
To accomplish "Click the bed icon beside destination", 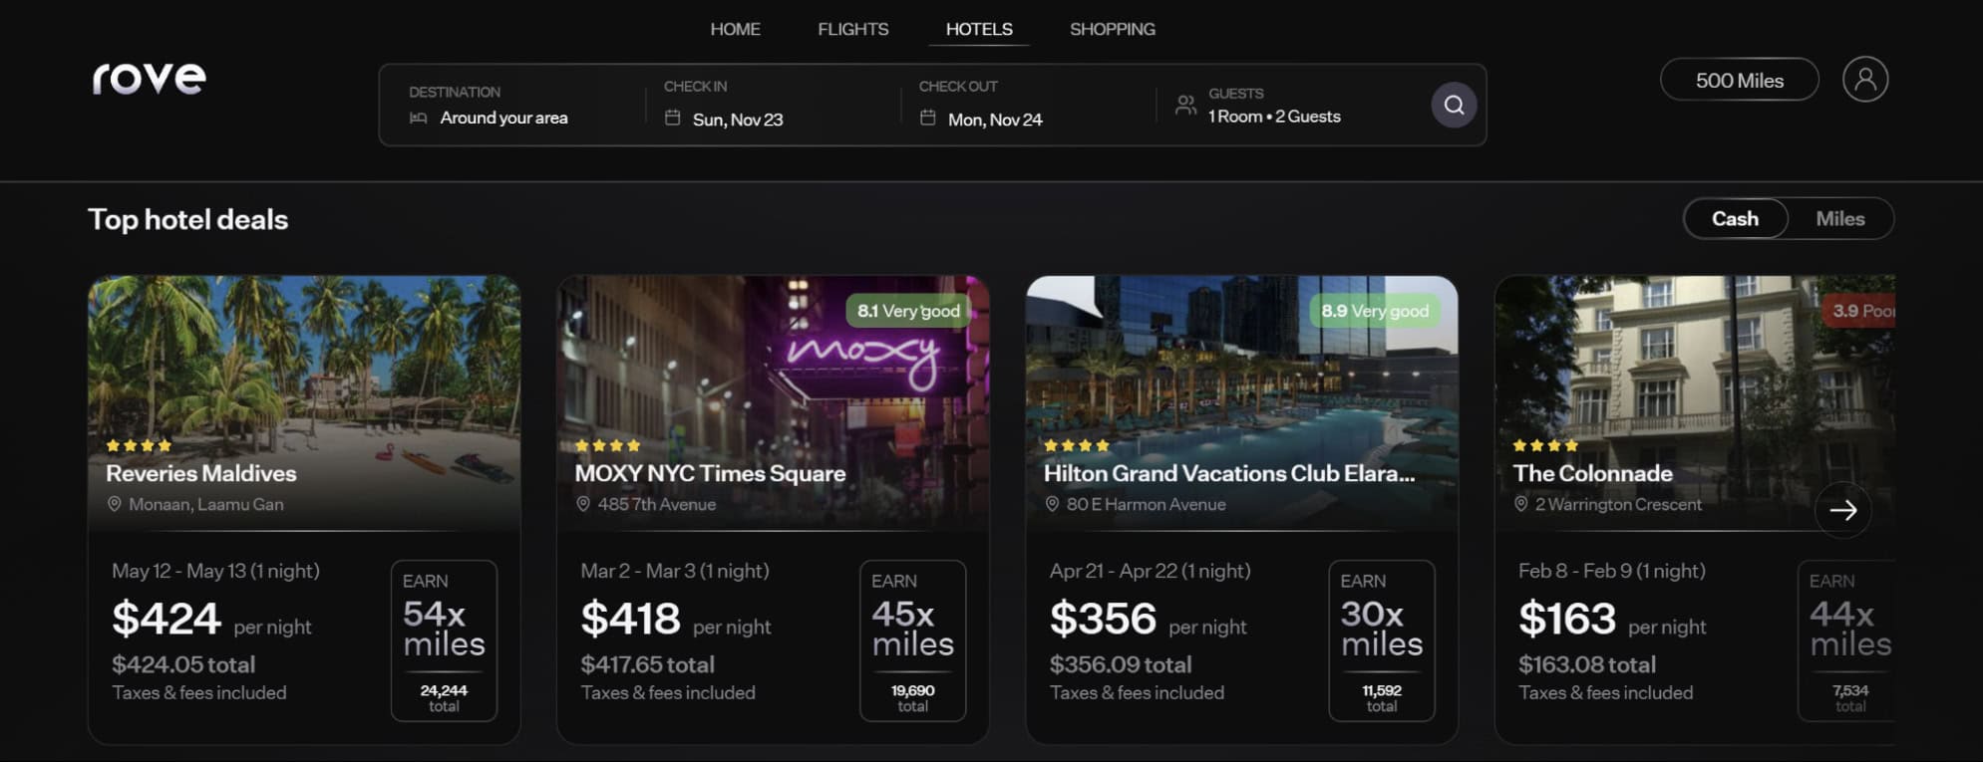I will (419, 118).
